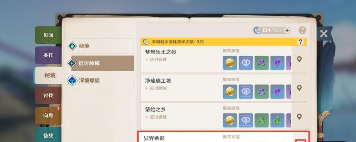Switch to the 见闻 bookmark tab
The image size is (356, 142).
coord(48,35)
